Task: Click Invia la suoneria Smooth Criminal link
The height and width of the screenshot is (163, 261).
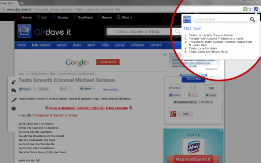Action: click(x=88, y=108)
